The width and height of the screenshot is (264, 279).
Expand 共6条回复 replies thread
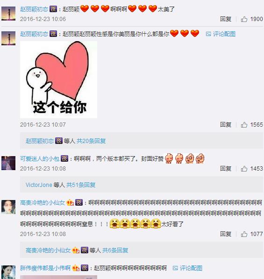115,250
